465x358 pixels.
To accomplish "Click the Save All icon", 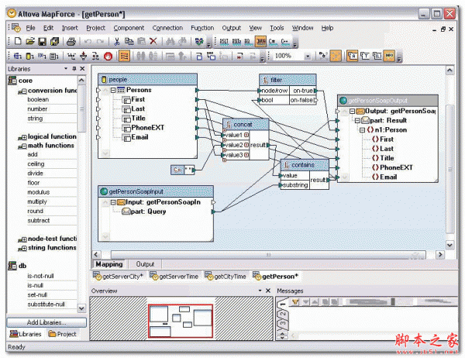I will (x=54, y=41).
